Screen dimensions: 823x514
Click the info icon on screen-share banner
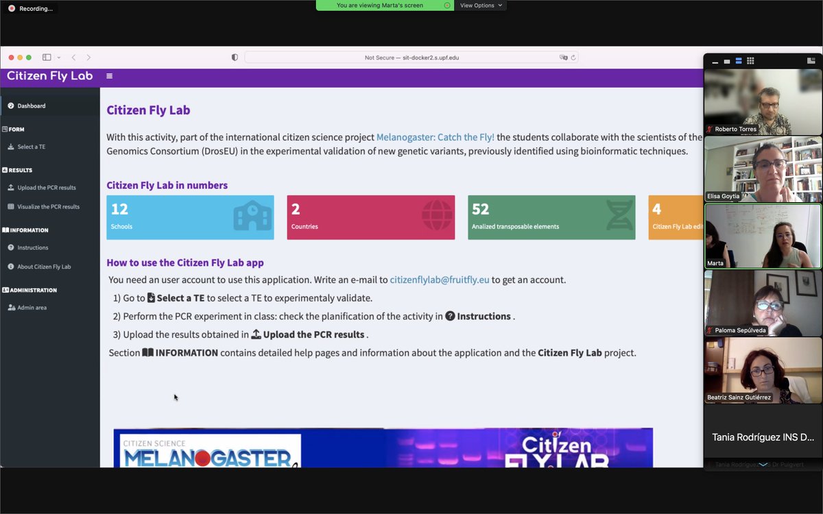coord(447,5)
